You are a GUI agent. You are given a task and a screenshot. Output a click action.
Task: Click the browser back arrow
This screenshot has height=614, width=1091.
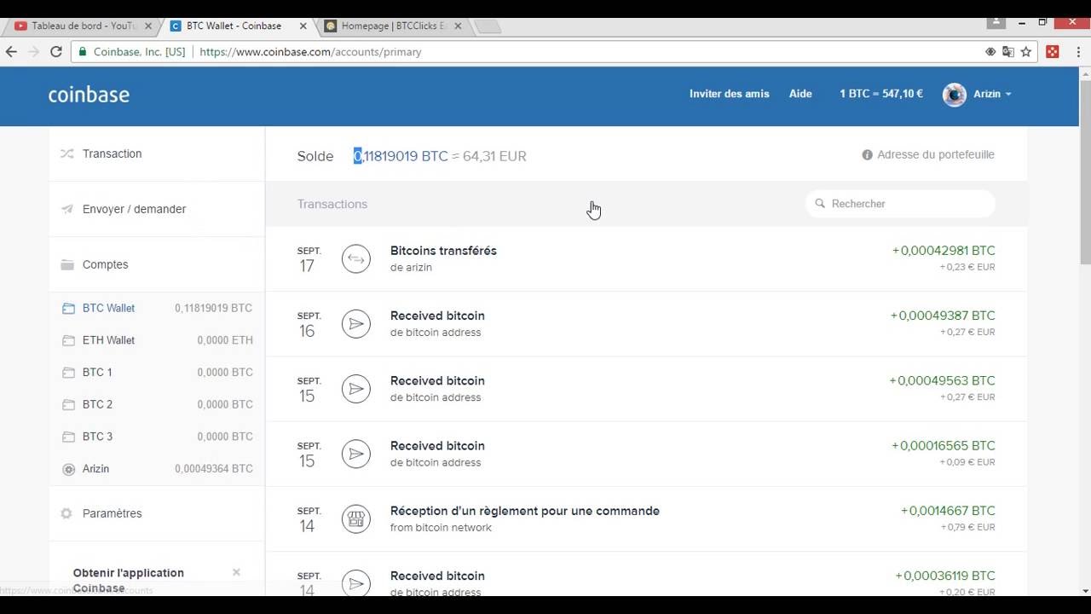pos(11,52)
